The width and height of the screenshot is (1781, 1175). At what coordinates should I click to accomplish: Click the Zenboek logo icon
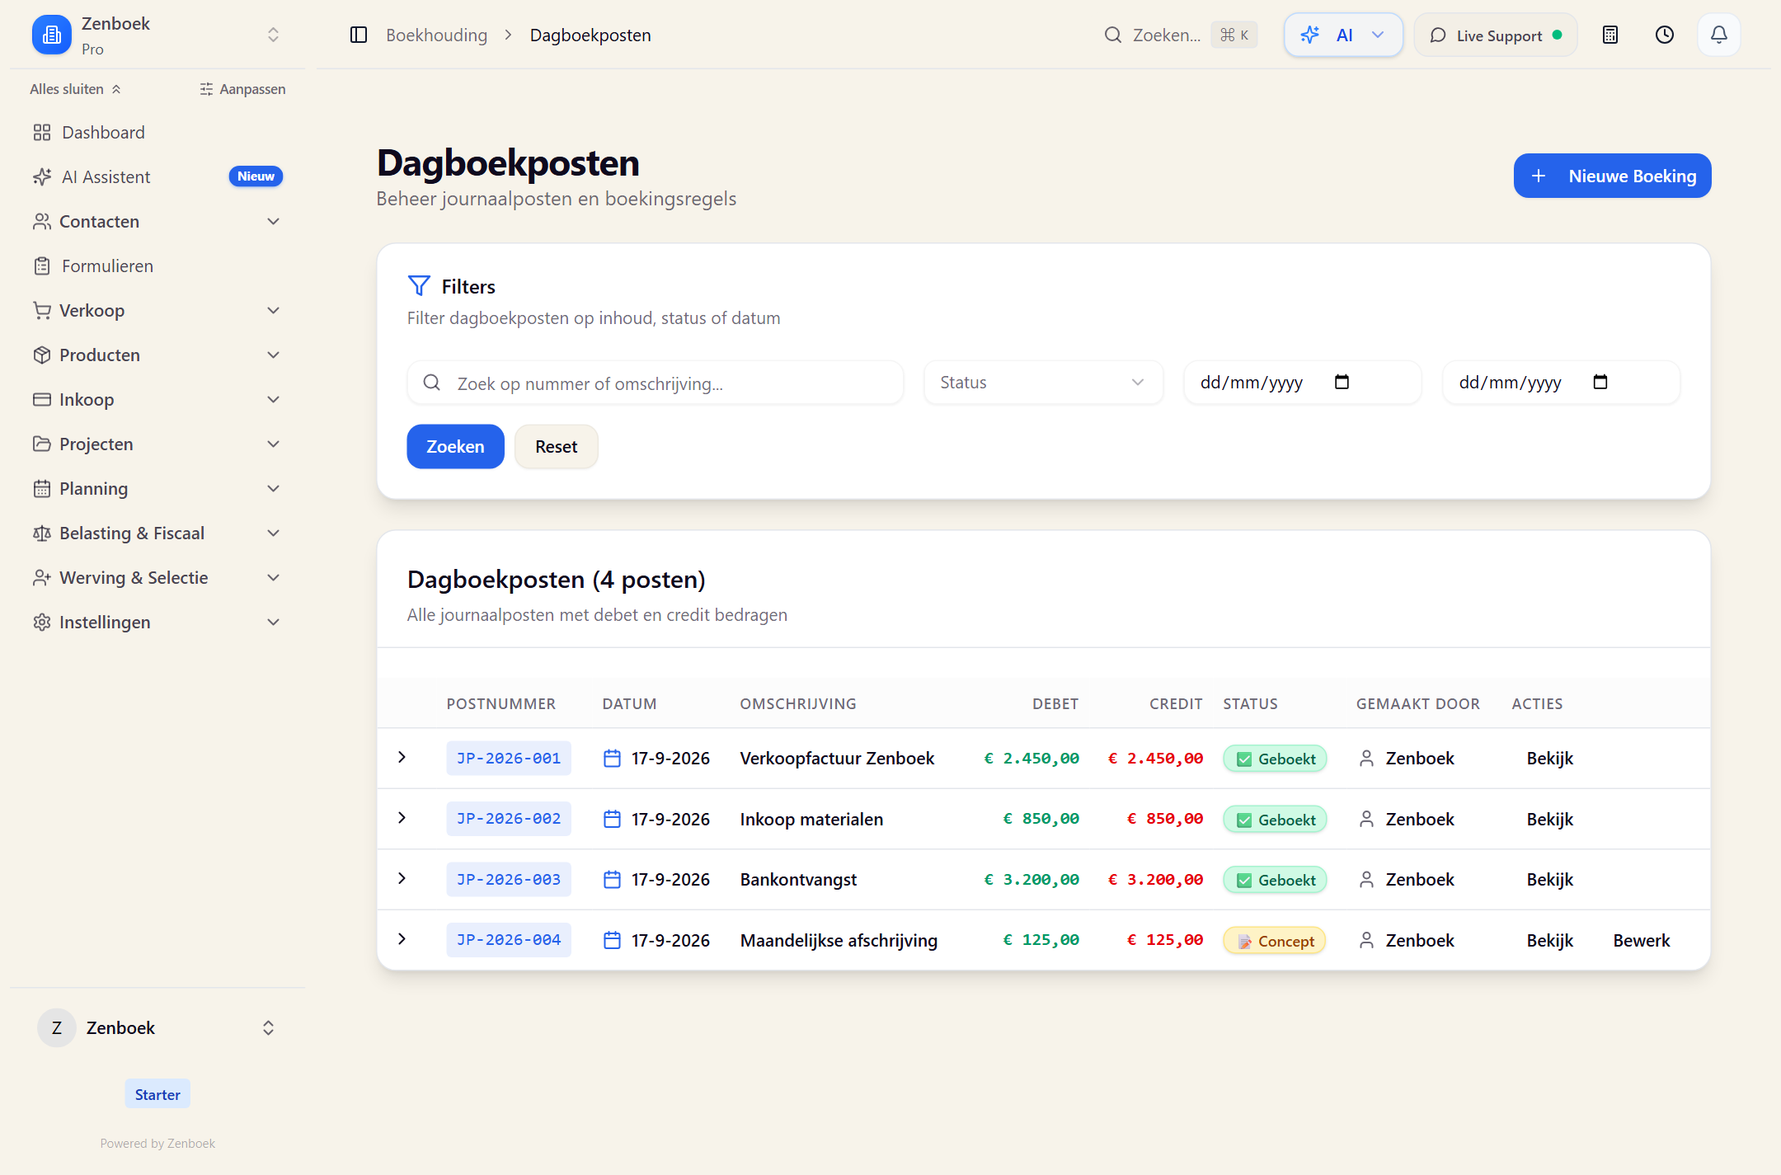[52, 35]
